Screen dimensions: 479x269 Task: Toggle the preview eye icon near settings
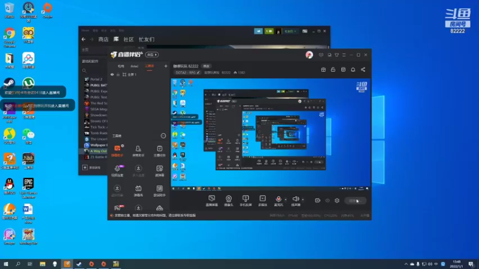point(328,201)
